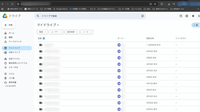Click the Google Drive logo
Viewport: 200px width, 112px height.
click(x=5, y=16)
